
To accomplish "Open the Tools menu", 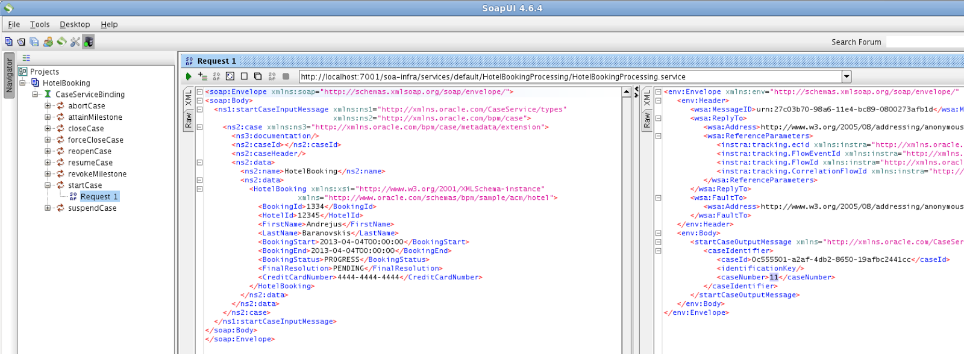I will (x=40, y=24).
